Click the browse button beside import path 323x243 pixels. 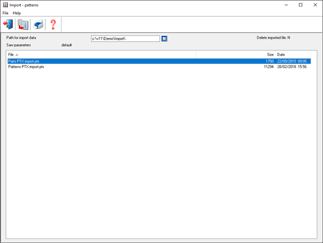pos(164,38)
